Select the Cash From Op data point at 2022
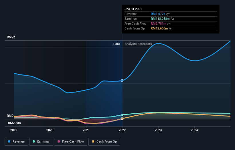Screen dimensions: 235x150 pos(122,119)
